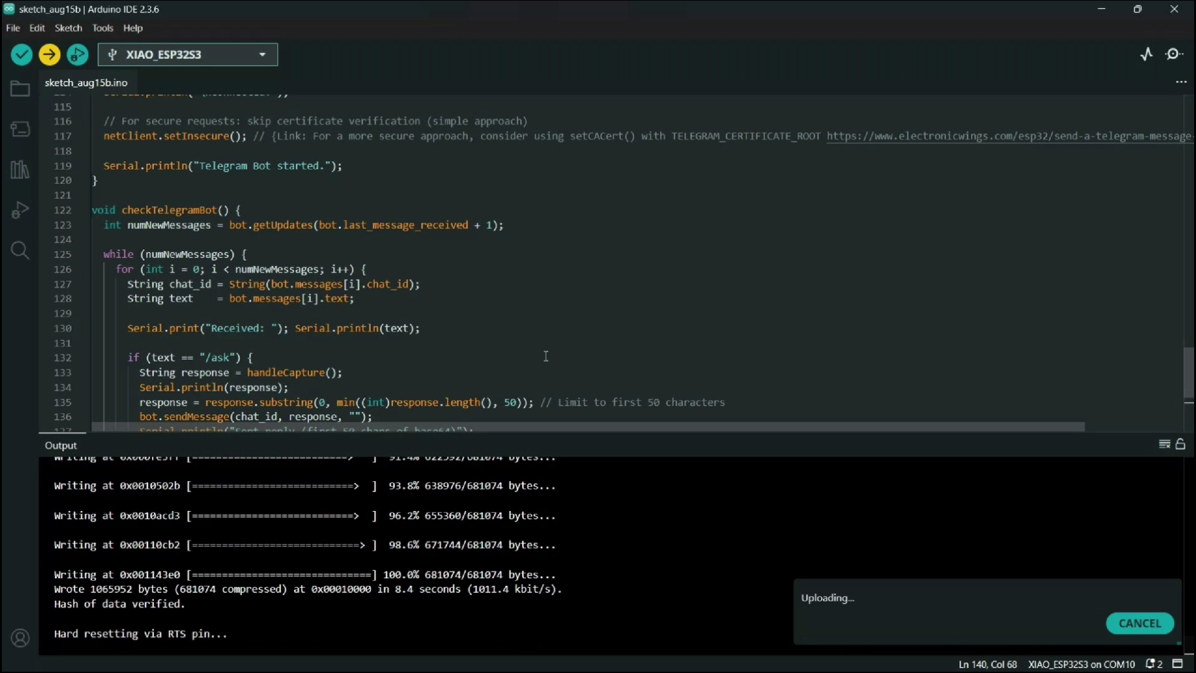
Task: Open the Edit menu
Action: pos(37,28)
